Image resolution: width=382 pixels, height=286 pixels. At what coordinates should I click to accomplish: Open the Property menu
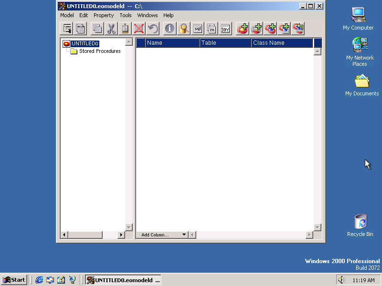[x=104, y=15]
